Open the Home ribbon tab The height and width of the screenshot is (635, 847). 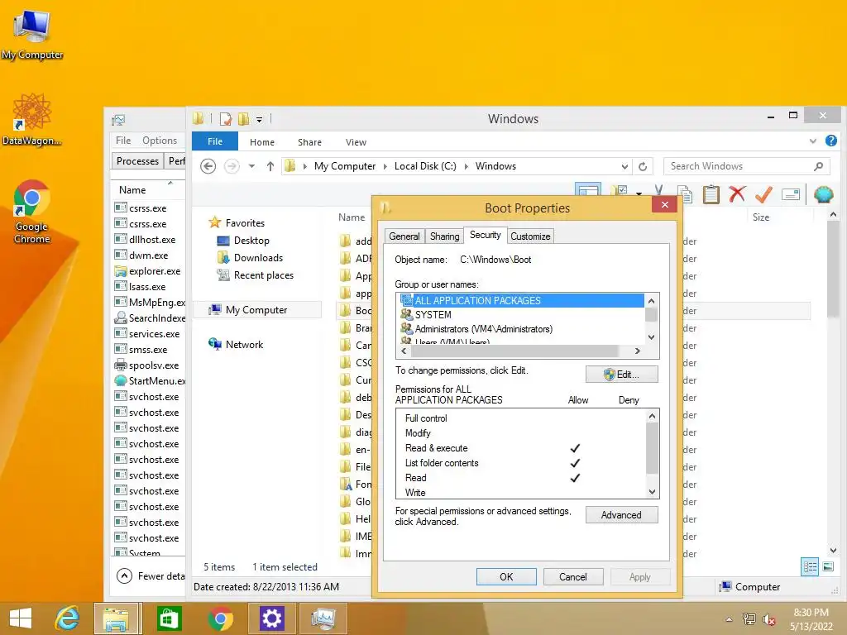click(x=262, y=142)
